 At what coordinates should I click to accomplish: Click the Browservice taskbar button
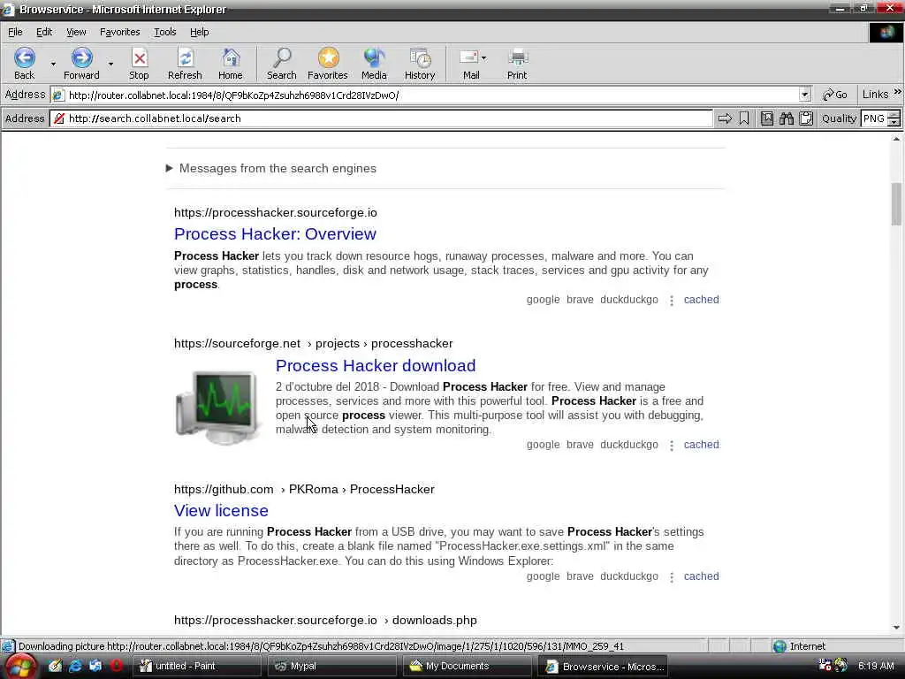pyautogui.click(x=603, y=667)
